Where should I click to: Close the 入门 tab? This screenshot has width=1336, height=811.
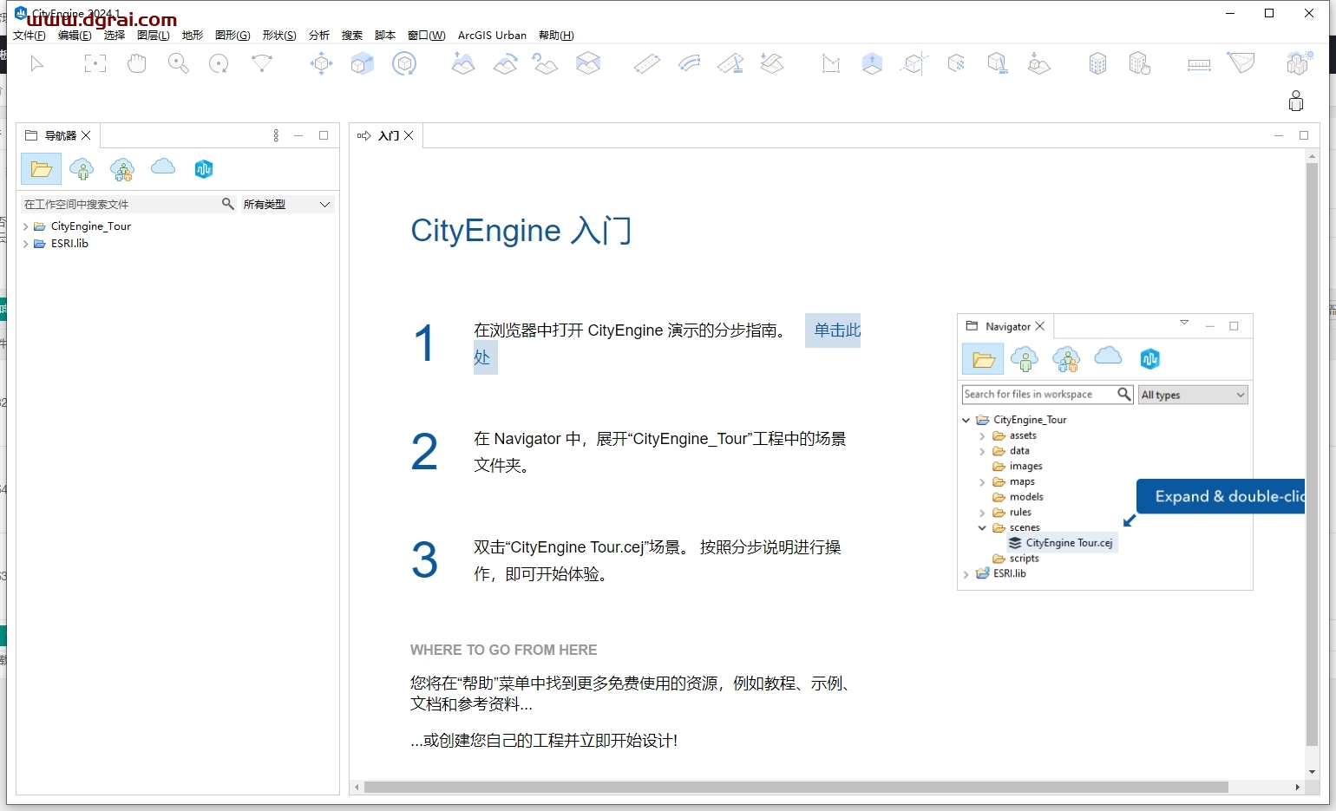click(409, 135)
